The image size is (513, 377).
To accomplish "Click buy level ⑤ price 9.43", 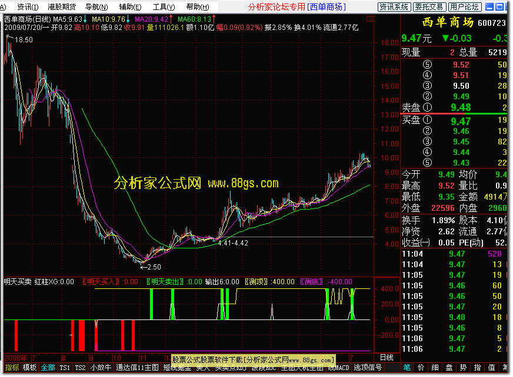I will 461,163.
